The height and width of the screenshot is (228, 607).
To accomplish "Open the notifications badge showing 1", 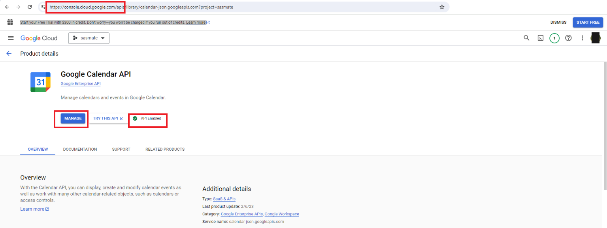I will pos(554,38).
